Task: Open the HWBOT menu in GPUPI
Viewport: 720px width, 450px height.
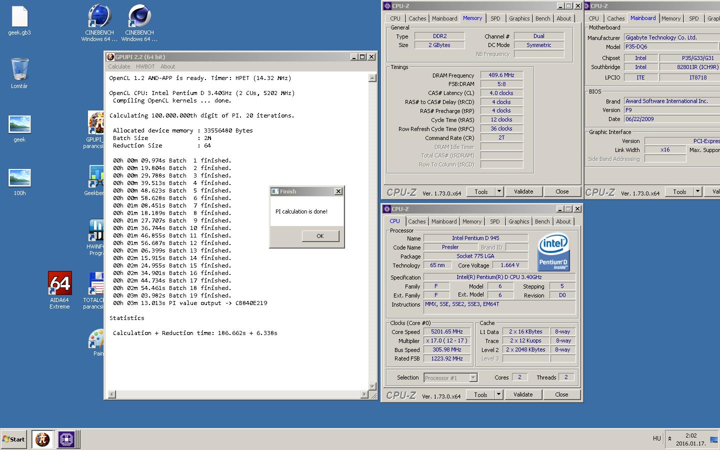Action: click(x=145, y=66)
